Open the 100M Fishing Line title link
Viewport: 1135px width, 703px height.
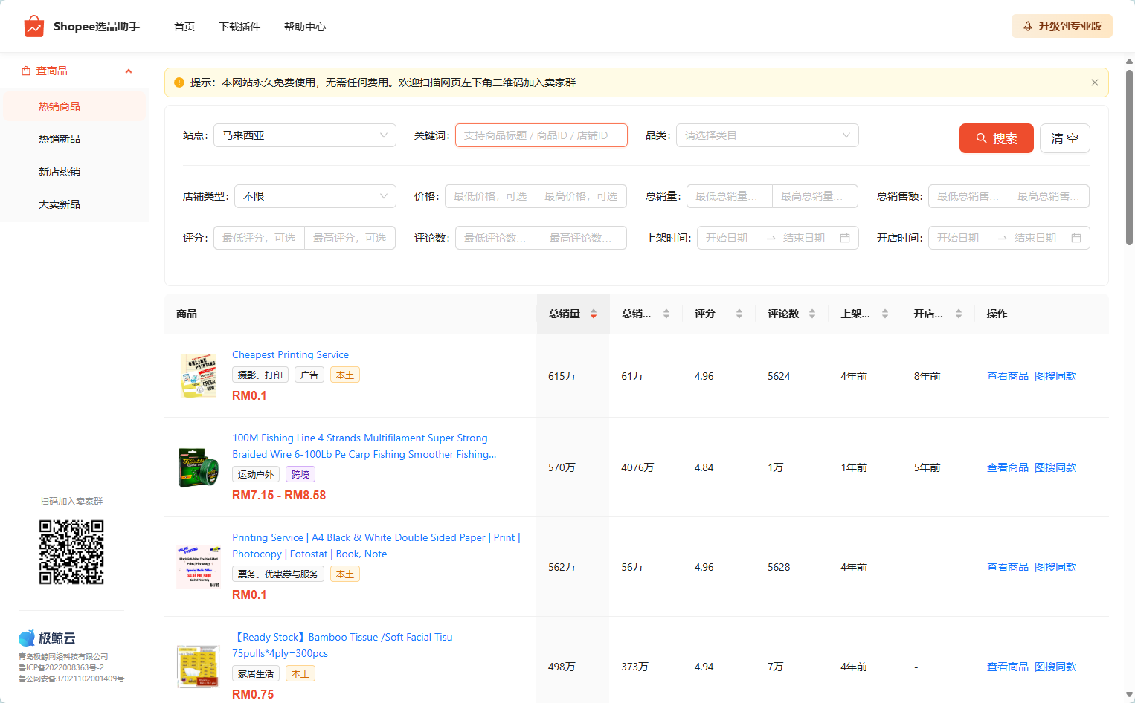coord(364,446)
